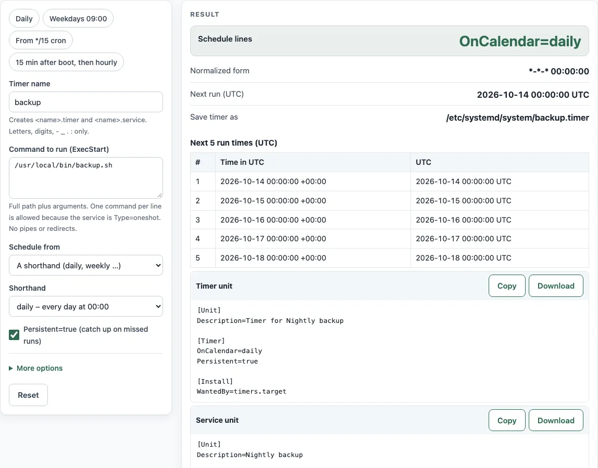Click the [Timer] section header line
598x468 pixels.
[211, 341]
